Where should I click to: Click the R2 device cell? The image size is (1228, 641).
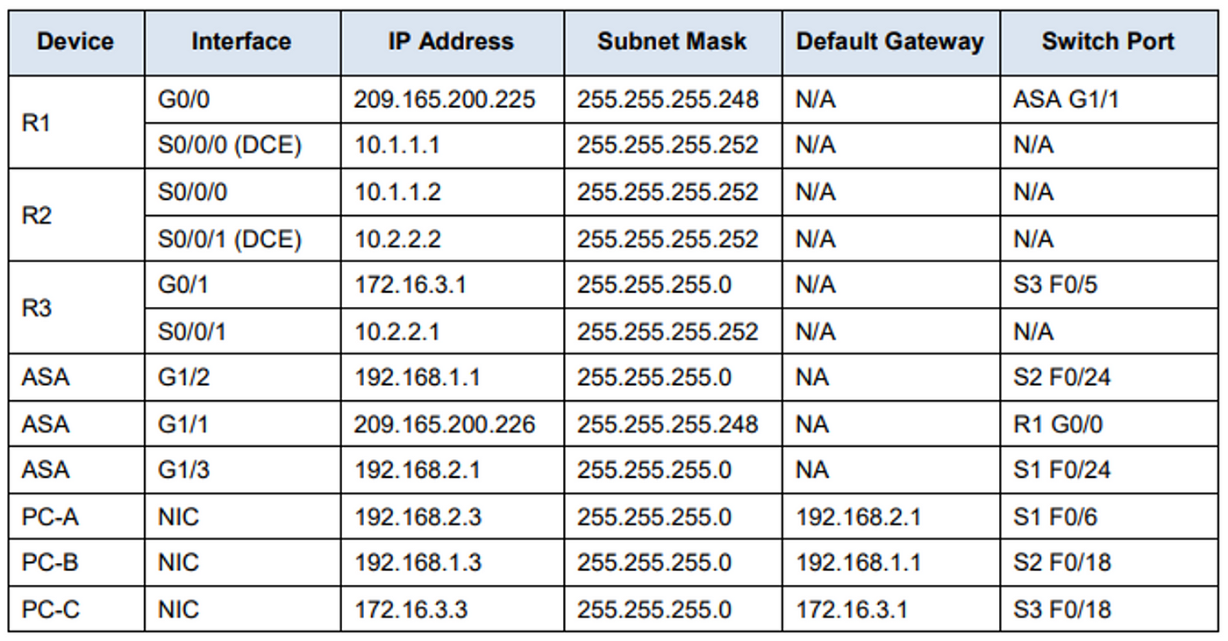click(x=36, y=216)
